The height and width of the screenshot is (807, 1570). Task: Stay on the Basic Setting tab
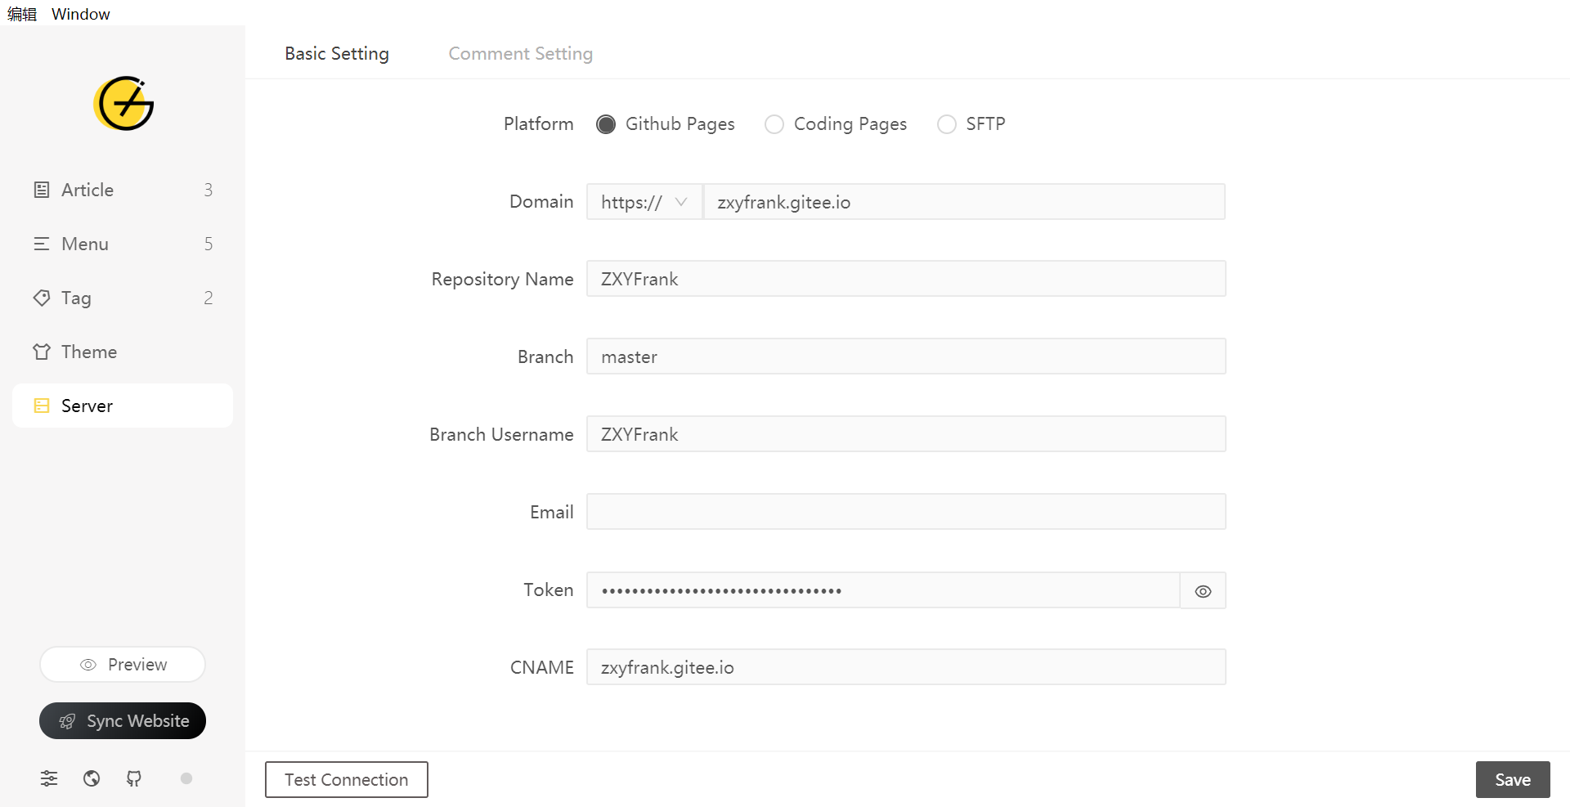tap(336, 52)
